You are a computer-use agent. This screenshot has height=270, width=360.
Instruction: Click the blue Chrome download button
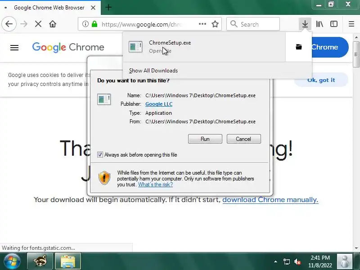point(330,47)
